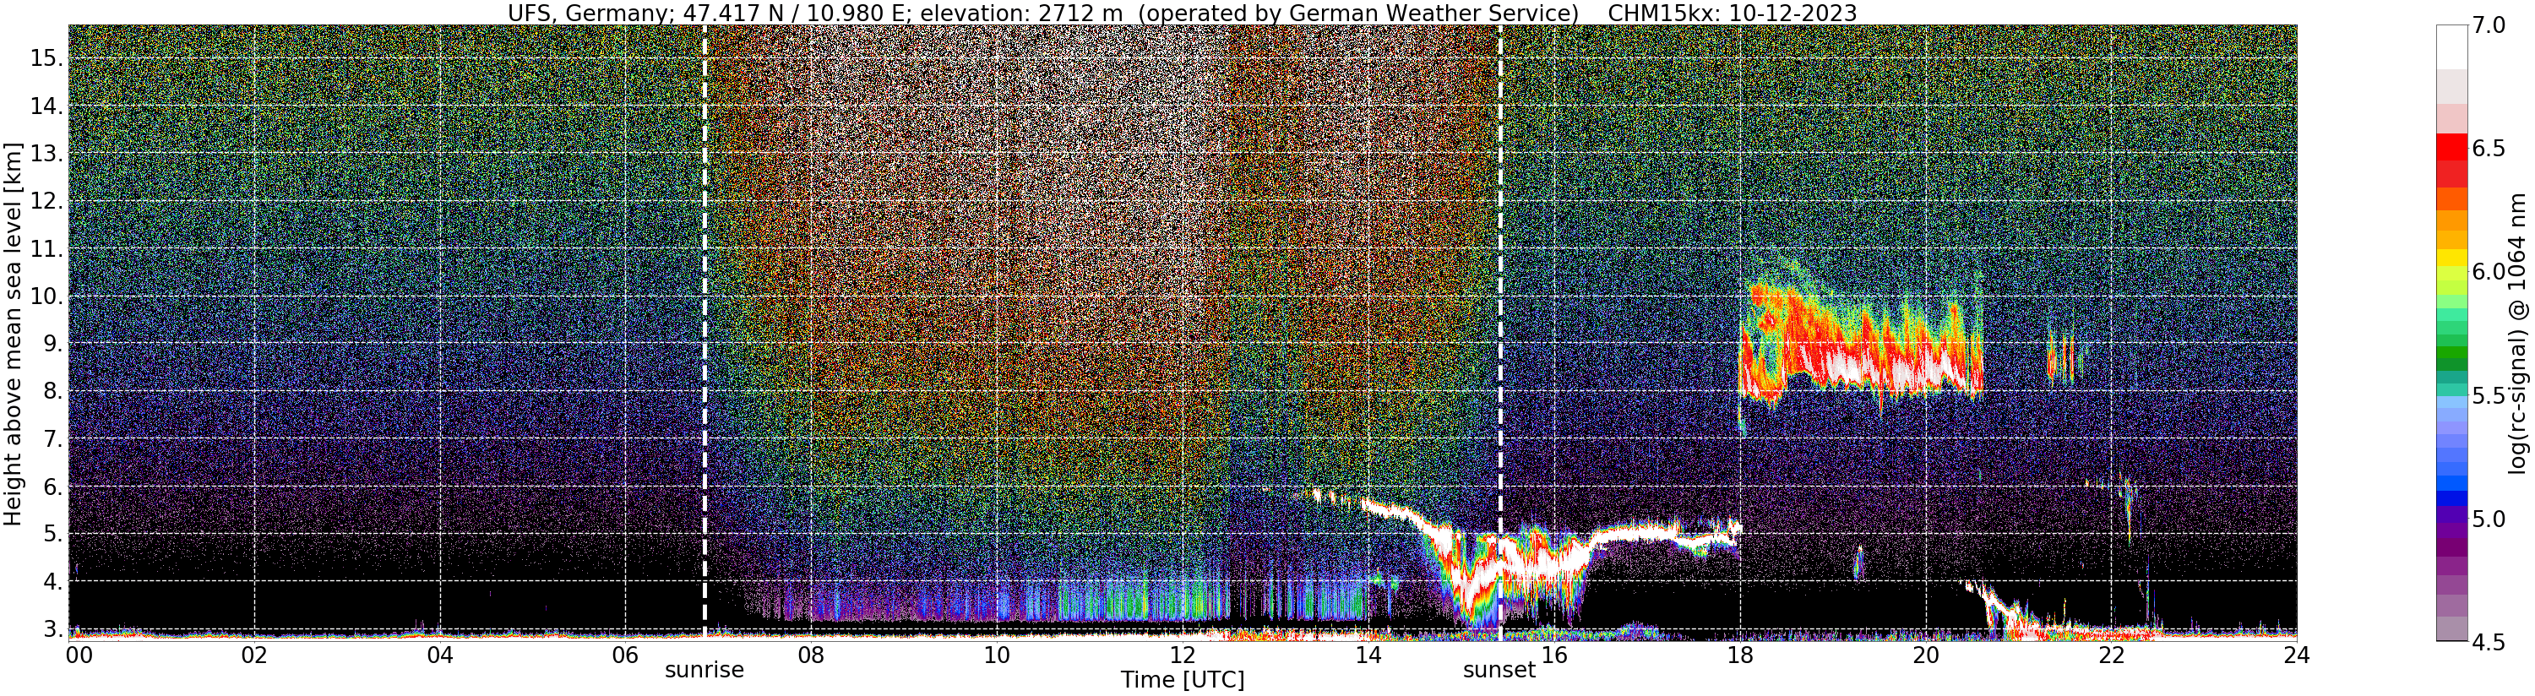Click the x-axis tick label '10'
This screenshot has height=696, width=2535.
point(997,655)
